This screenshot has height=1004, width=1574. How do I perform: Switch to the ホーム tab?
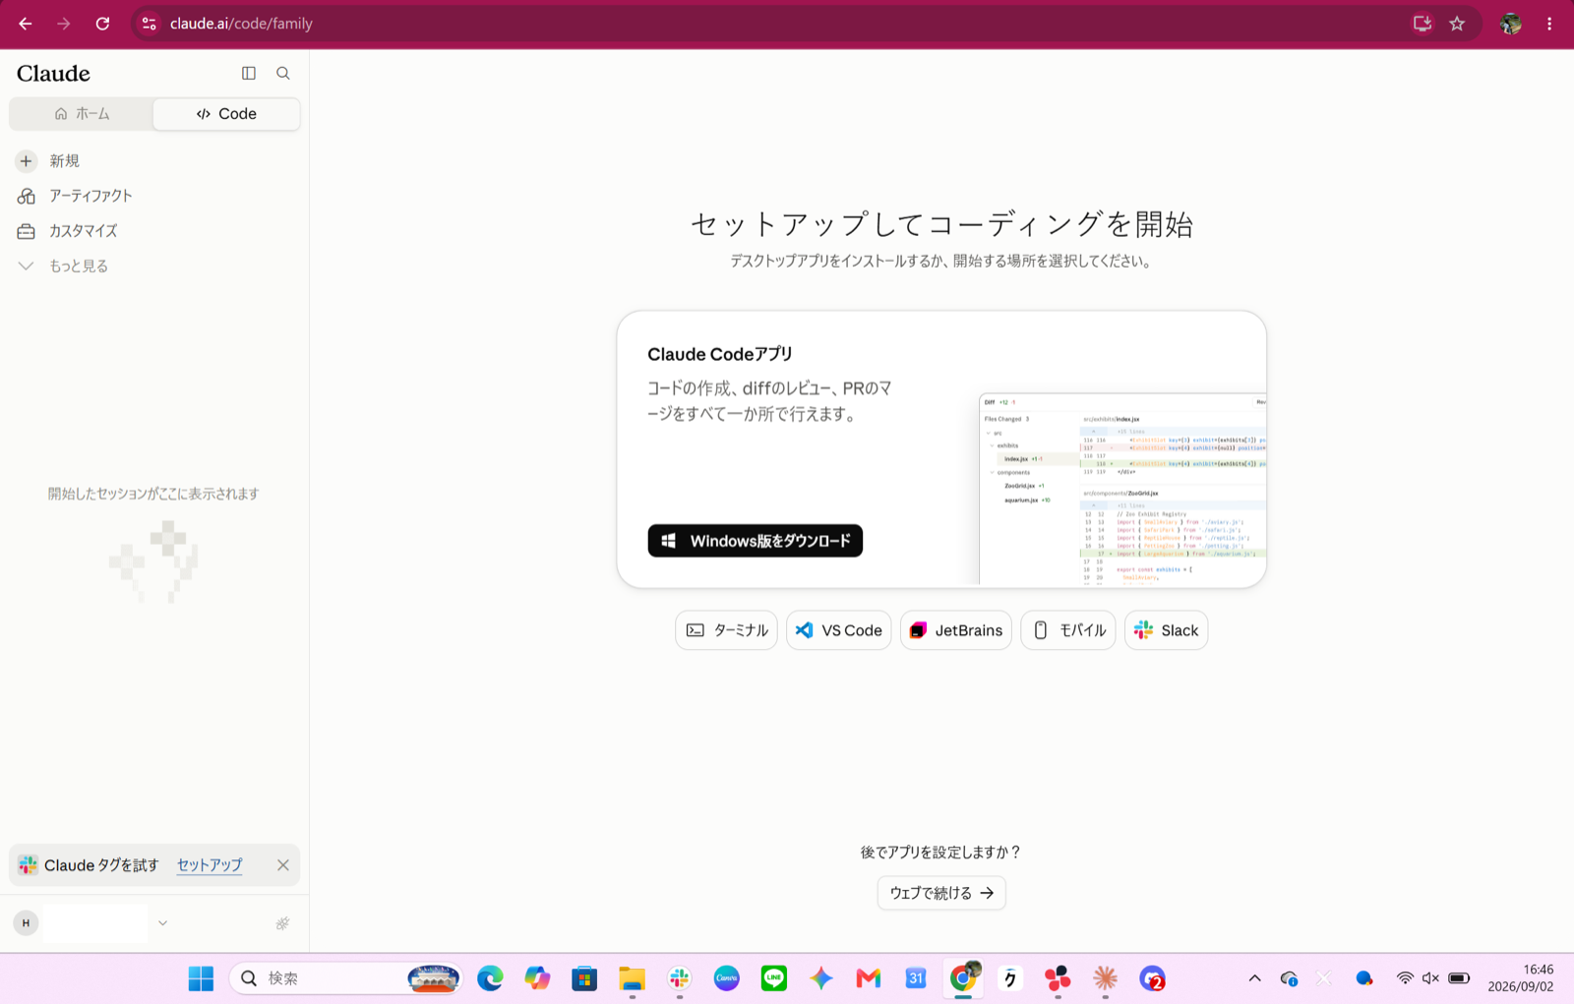[82, 114]
